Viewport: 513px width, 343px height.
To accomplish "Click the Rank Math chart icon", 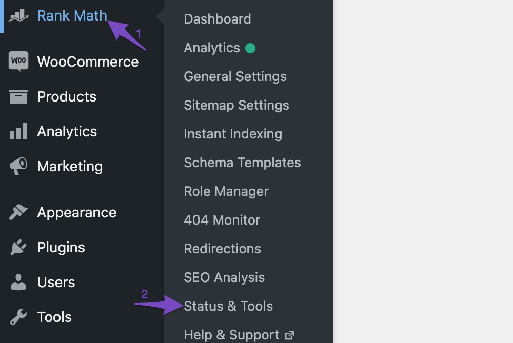I will 18,15.
